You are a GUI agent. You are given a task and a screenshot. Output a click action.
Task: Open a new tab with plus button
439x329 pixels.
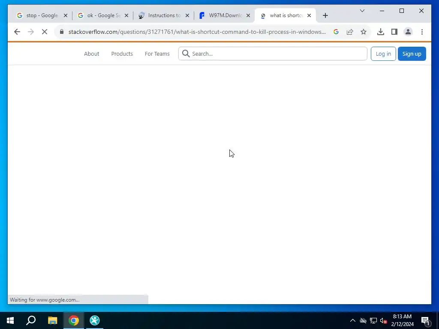[325, 16]
